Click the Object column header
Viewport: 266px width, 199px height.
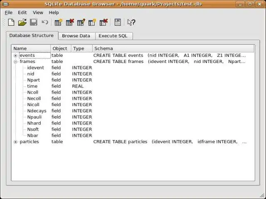61,49
